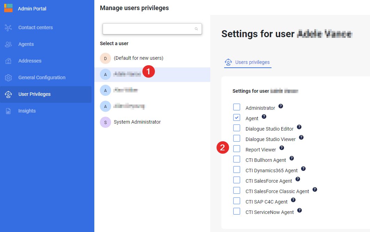Open the Users privileges tab
The height and width of the screenshot is (232, 370).
point(252,62)
